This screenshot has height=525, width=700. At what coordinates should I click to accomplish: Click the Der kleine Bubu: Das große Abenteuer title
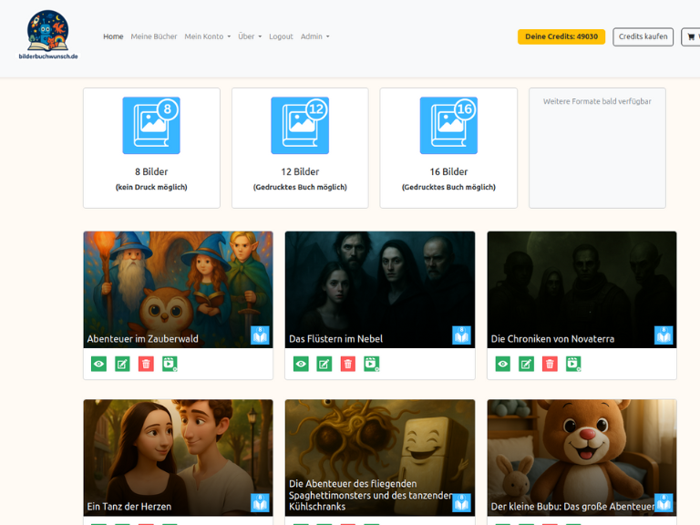pyautogui.click(x=572, y=507)
